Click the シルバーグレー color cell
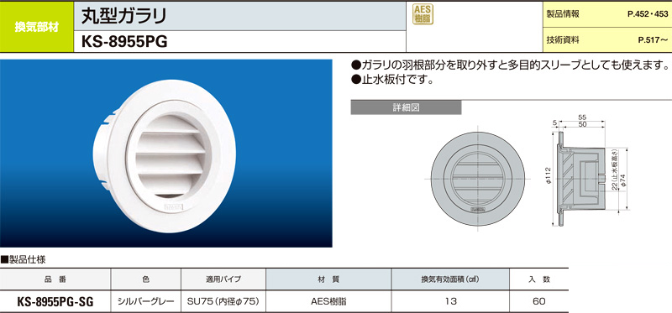Screen dimensions: 672x313 (145, 301)
